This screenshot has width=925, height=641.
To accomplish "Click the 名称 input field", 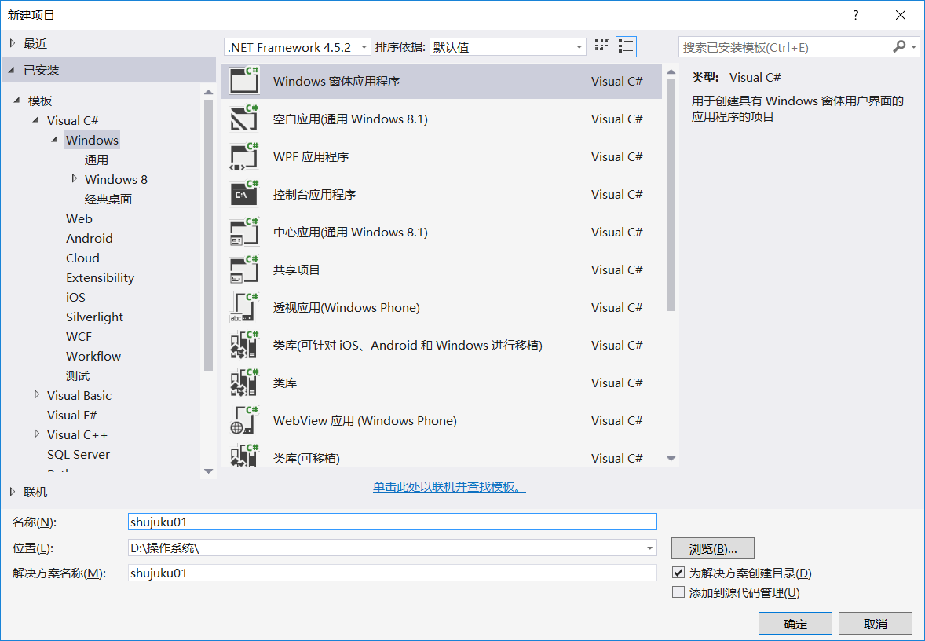I will (x=393, y=522).
